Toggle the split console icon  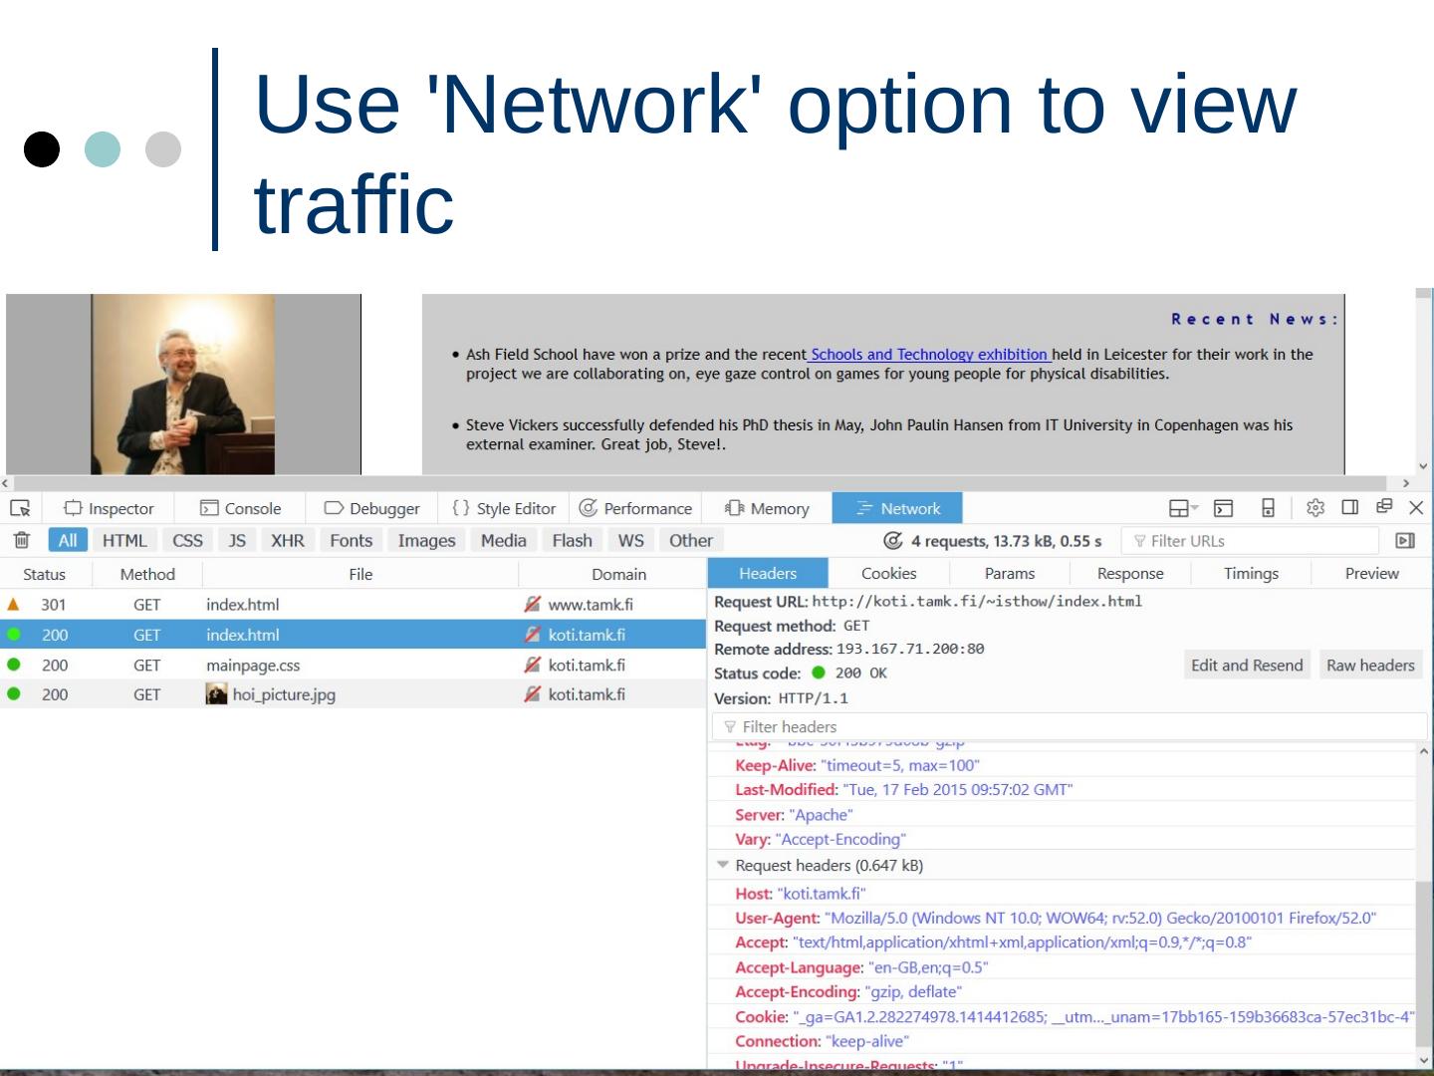pos(1224,508)
